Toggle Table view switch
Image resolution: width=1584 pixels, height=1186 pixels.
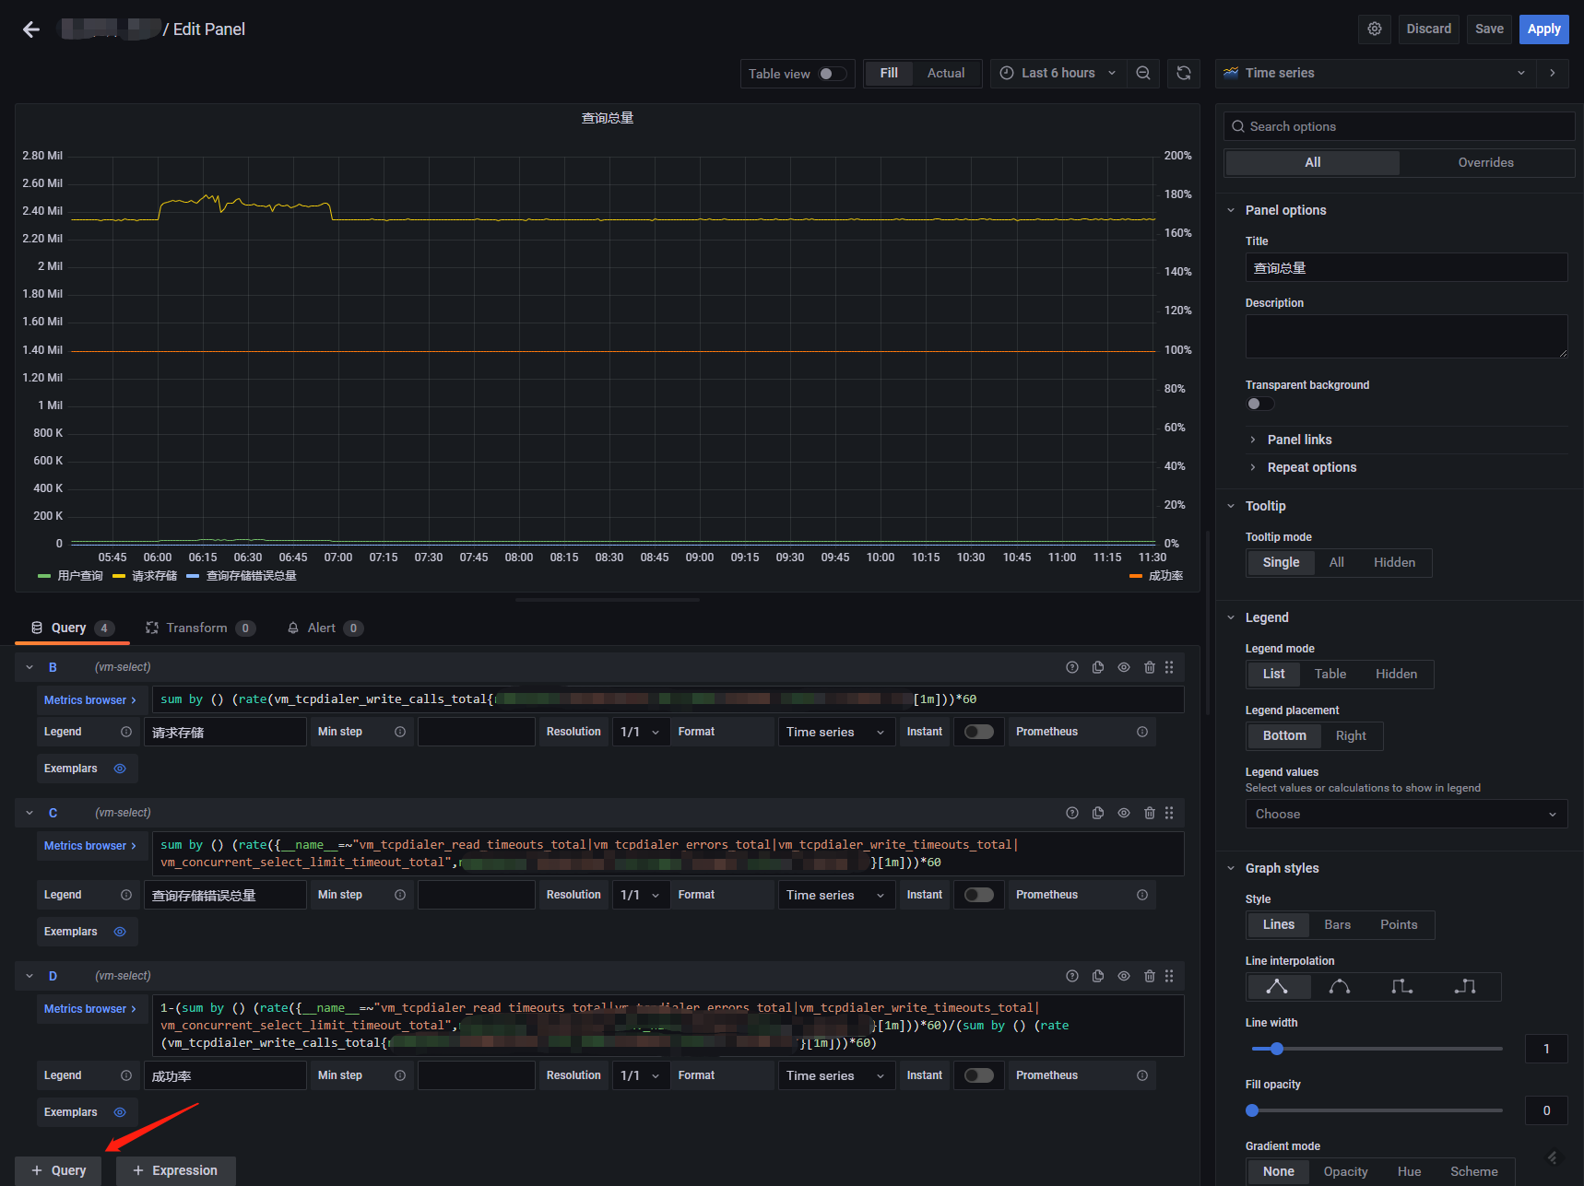point(832,74)
